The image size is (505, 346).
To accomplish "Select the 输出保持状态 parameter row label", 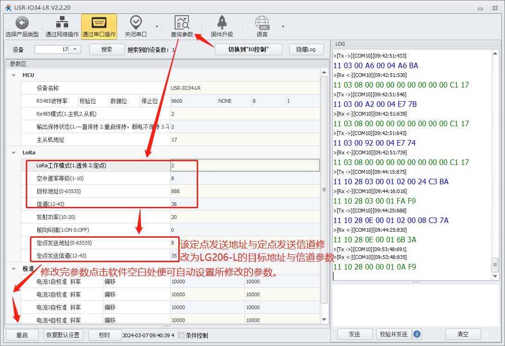I will (95, 127).
